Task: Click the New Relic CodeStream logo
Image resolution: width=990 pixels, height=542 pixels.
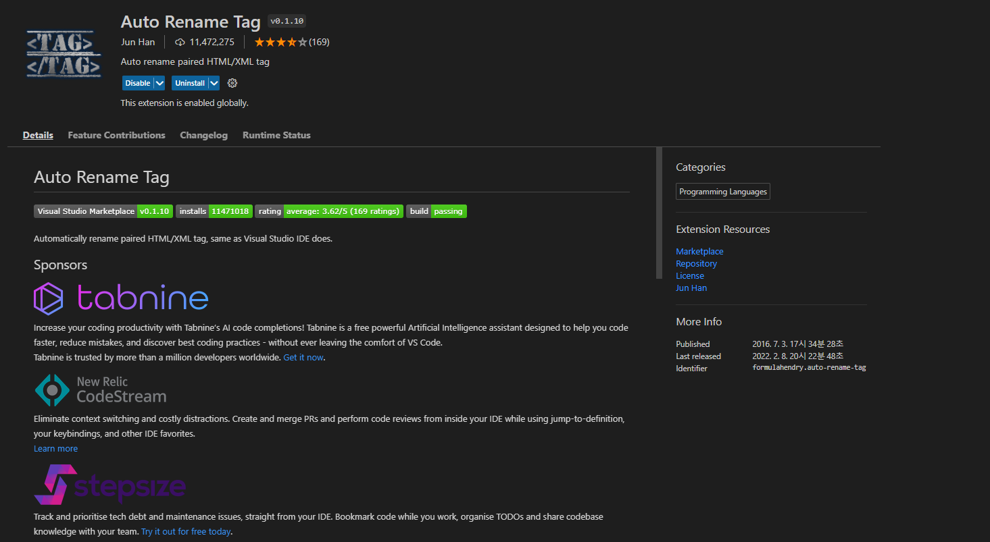Action: tap(100, 389)
